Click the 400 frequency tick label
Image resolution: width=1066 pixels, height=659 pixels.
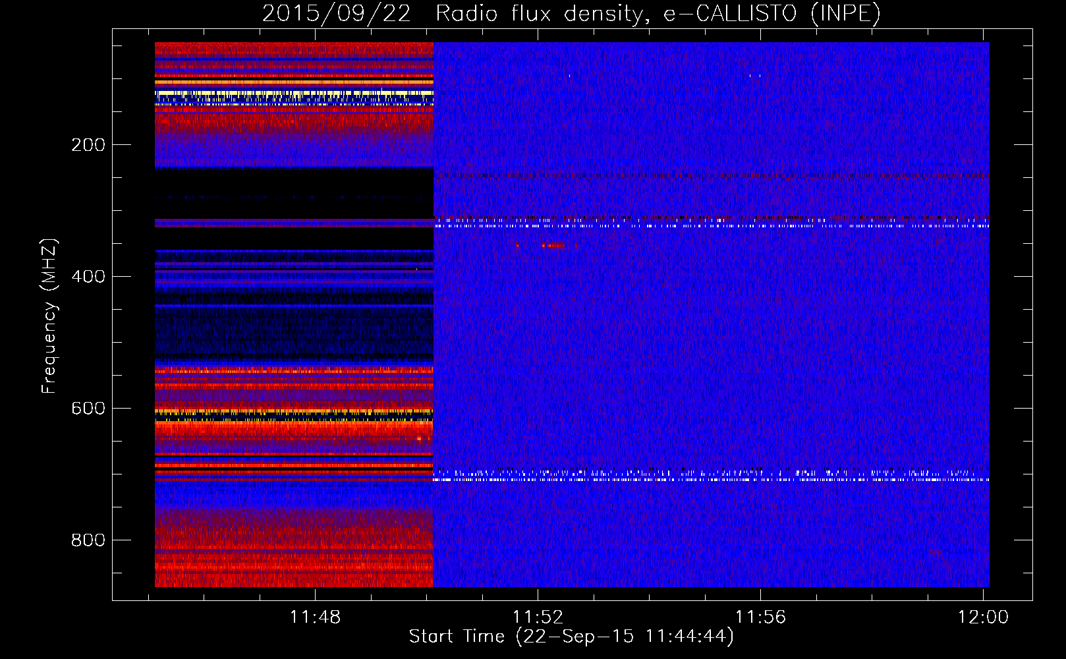88,277
